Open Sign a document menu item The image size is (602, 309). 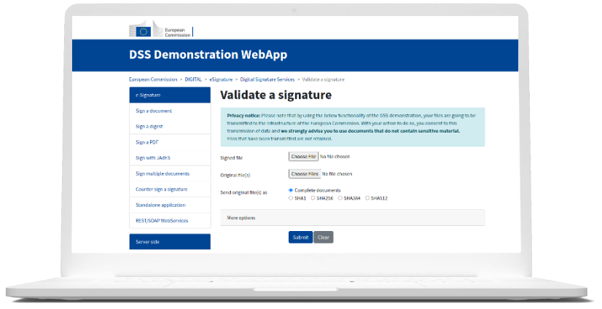pos(170,111)
